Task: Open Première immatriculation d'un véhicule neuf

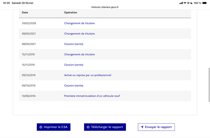Action: [92, 96]
